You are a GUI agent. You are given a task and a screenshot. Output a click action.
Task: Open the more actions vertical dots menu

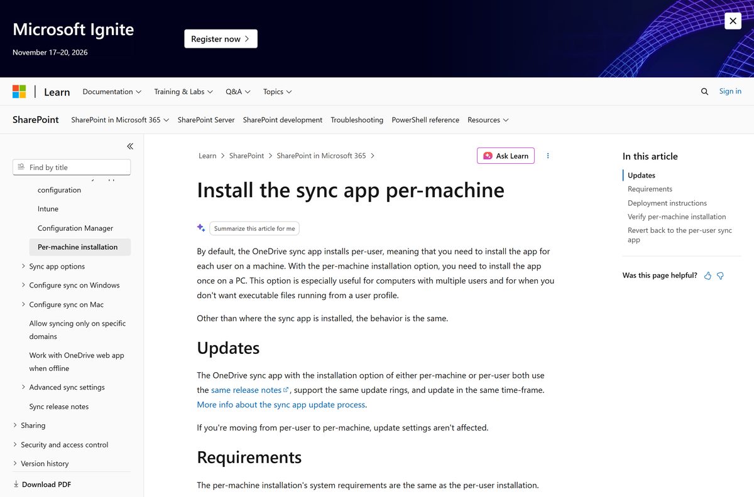click(548, 156)
